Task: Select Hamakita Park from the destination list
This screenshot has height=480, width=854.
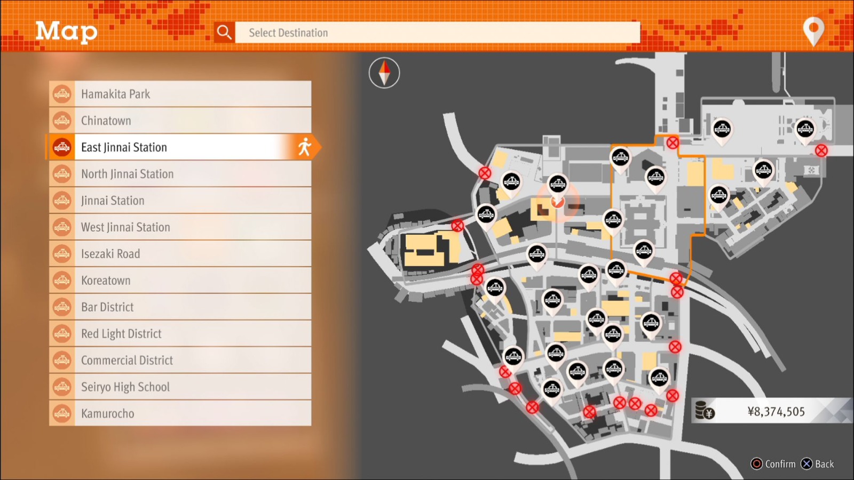Action: click(x=180, y=94)
